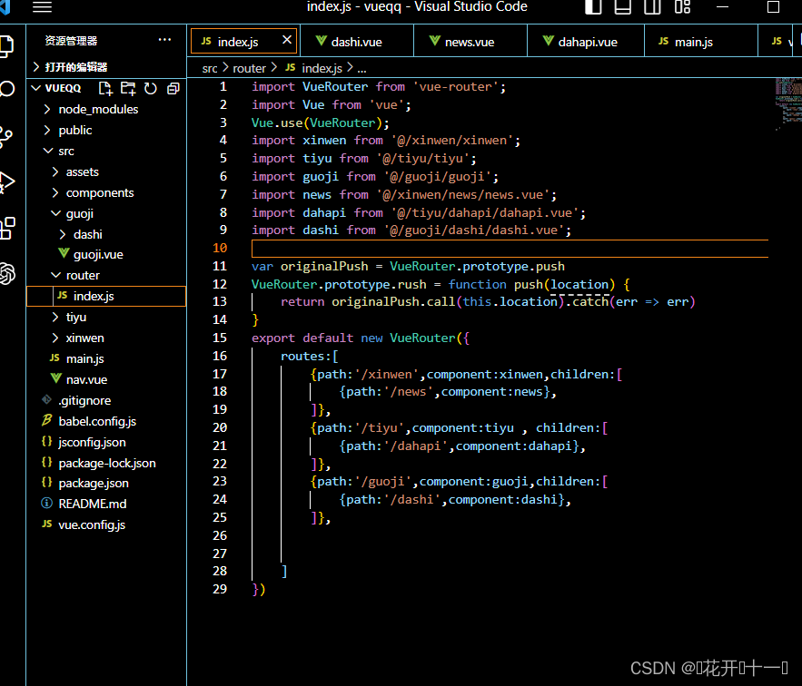The height and width of the screenshot is (686, 802).
Task: Open Source Control view in activity bar
Action: (6, 135)
